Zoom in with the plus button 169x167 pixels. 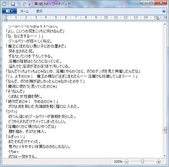pyautogui.click(x=158, y=161)
